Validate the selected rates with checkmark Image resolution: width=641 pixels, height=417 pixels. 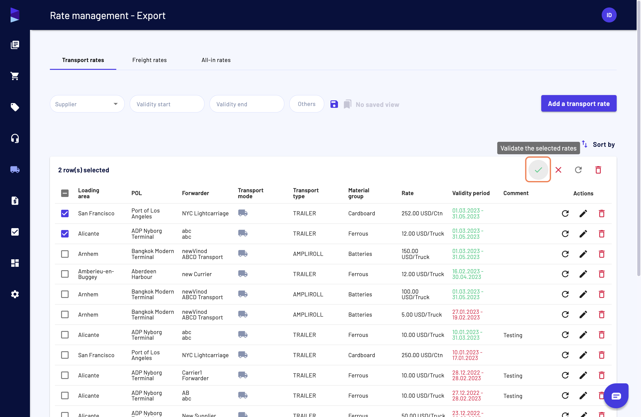[538, 170]
